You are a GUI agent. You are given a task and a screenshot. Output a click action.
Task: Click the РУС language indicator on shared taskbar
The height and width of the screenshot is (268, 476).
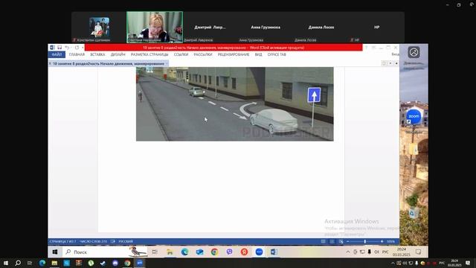point(385,252)
